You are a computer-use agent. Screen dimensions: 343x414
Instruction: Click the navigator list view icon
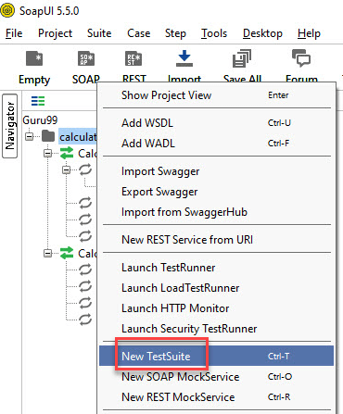coord(38,101)
